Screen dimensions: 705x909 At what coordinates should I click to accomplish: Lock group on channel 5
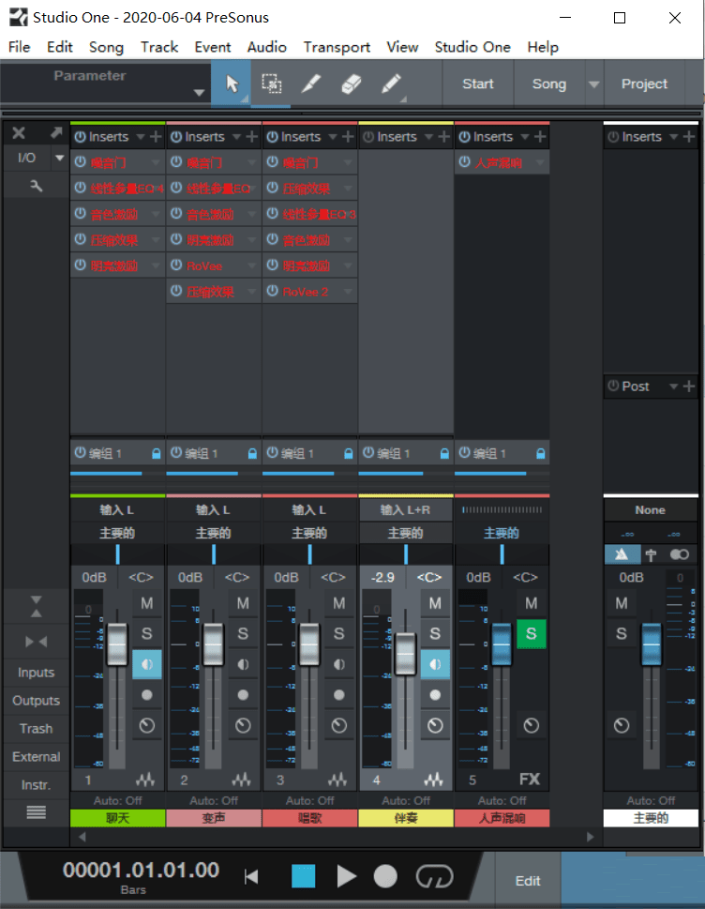click(541, 453)
